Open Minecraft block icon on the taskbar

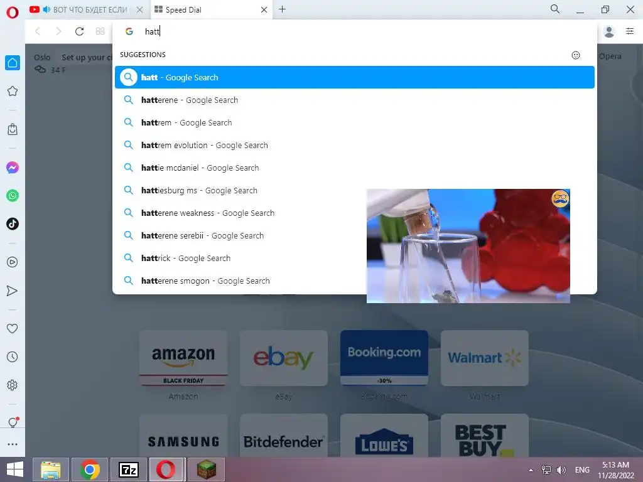(x=207, y=469)
